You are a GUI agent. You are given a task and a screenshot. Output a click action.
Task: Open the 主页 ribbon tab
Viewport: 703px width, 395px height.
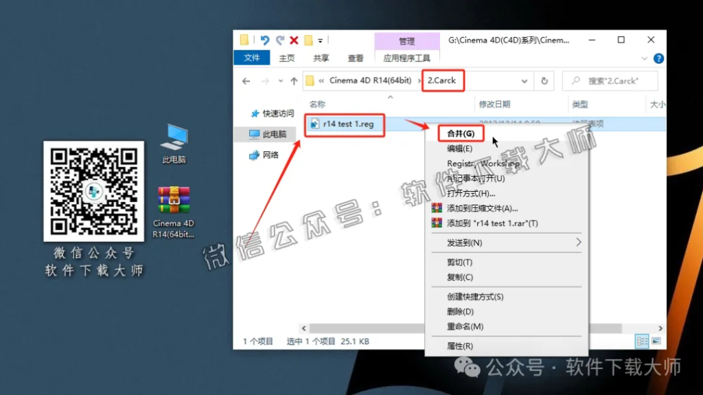click(x=287, y=58)
